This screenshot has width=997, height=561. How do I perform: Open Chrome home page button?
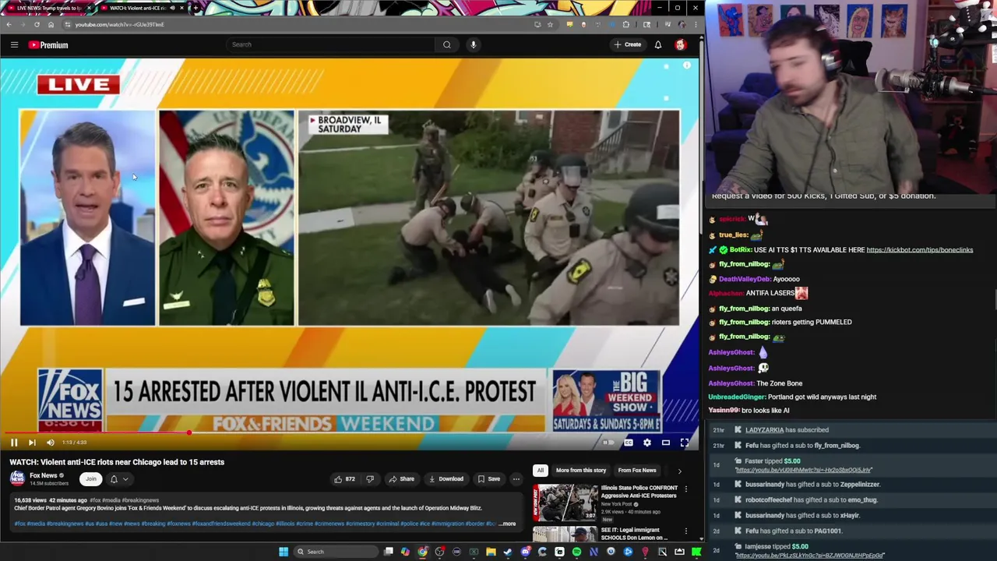[x=51, y=24]
